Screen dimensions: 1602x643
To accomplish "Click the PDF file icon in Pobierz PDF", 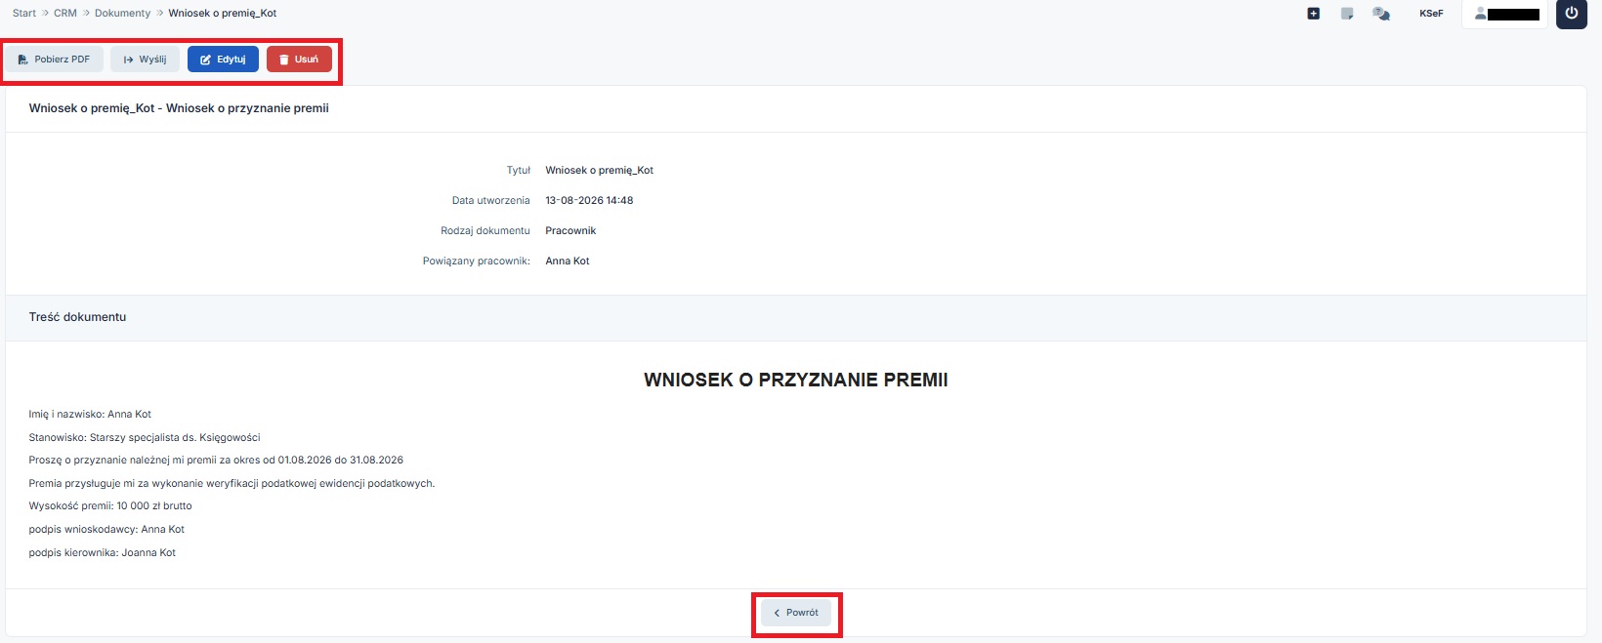I will click(x=23, y=60).
